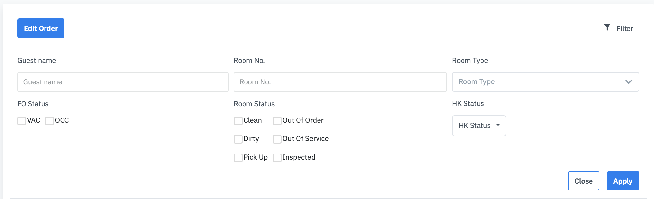Image resolution: width=654 pixels, height=199 pixels.
Task: Check the OCC checkbox
Action: pos(49,121)
